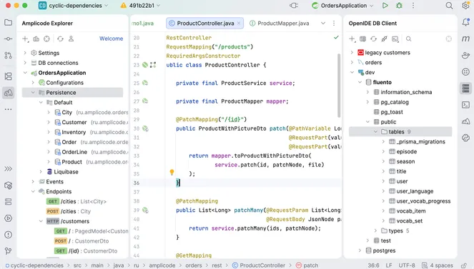Add a data source in OpenIDE DB Client

(352, 39)
